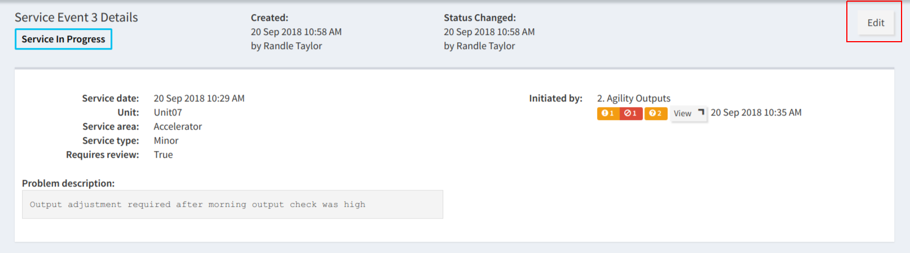The image size is (910, 253).
Task: Click the Requires review True value
Action: [164, 154]
